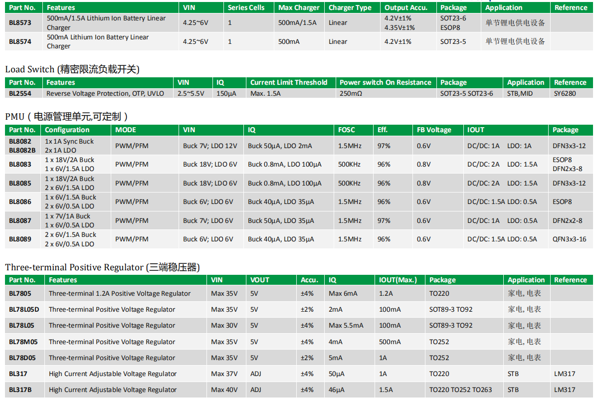Click the 150μA IQ value in BL2554 row
601x399 pixels.
tap(226, 93)
